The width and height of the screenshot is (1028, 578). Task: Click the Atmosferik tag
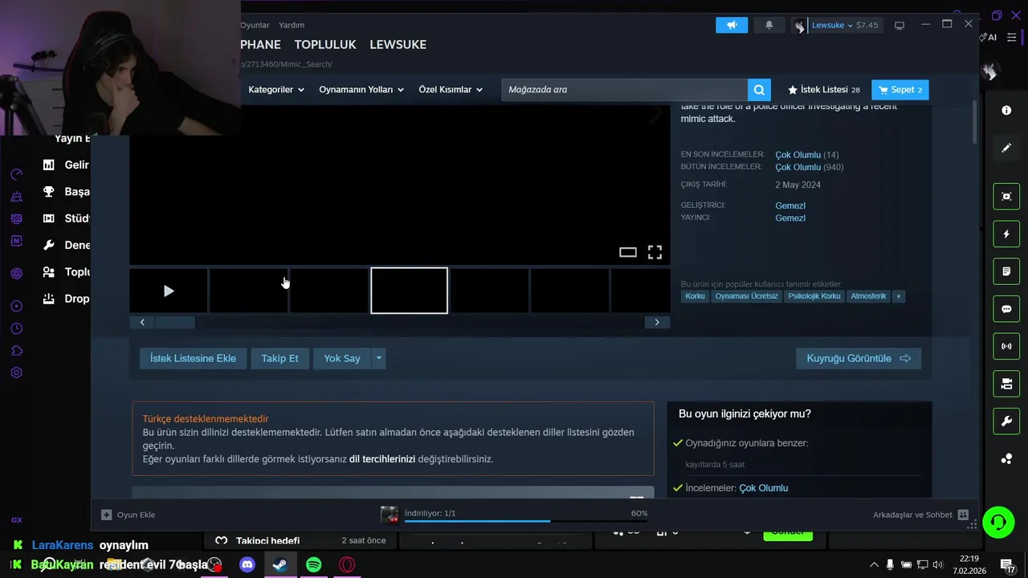(x=868, y=296)
